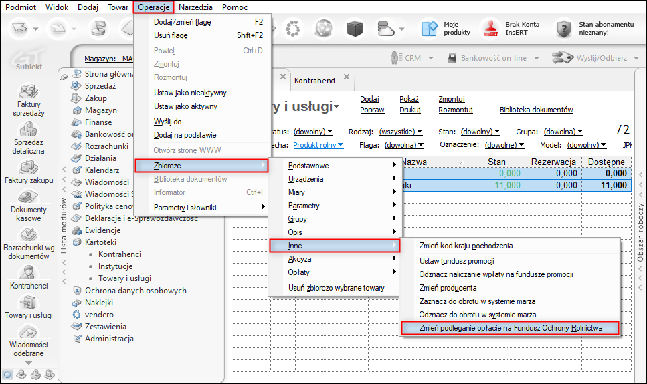Click the globe toolbar icon
Viewport: 647px width, 384px height.
tap(324, 29)
